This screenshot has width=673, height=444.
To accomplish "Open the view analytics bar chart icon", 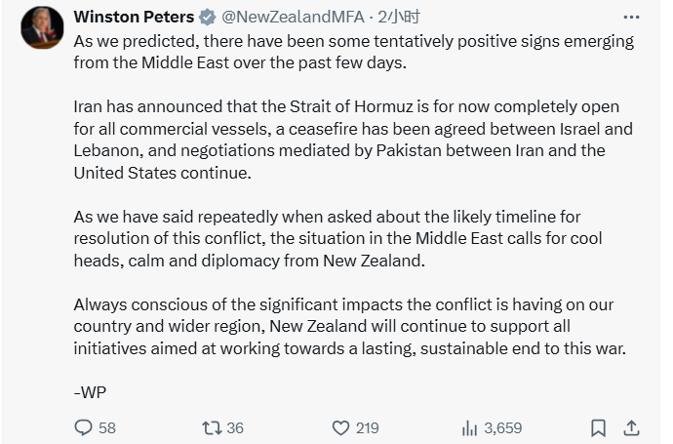I will [469, 427].
